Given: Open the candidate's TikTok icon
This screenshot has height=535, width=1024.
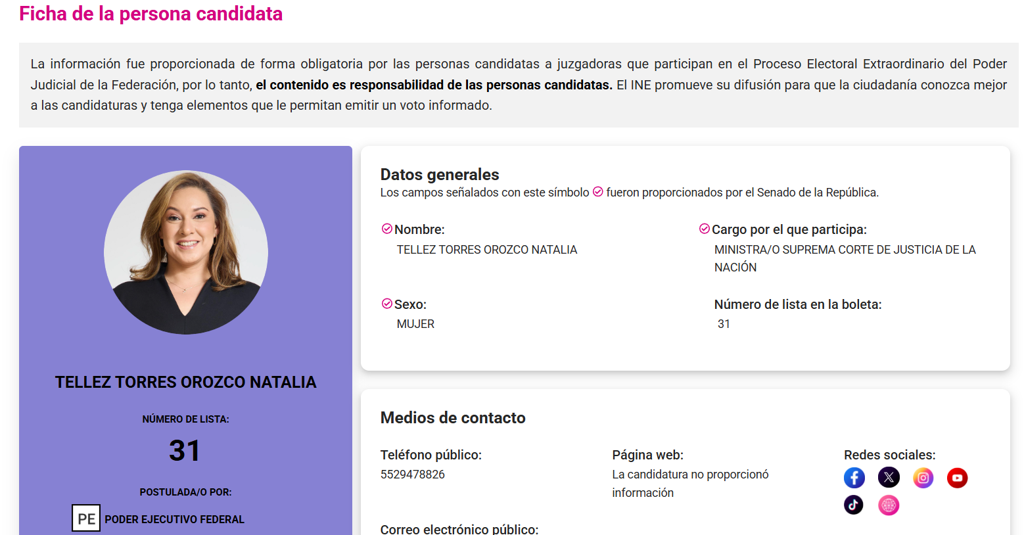Looking at the screenshot, I should coord(854,505).
